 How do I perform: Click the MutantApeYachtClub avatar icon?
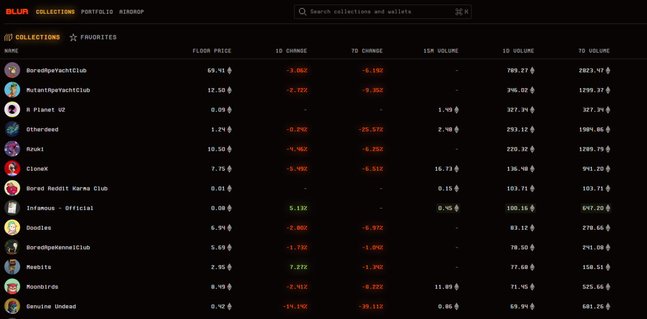tap(12, 90)
